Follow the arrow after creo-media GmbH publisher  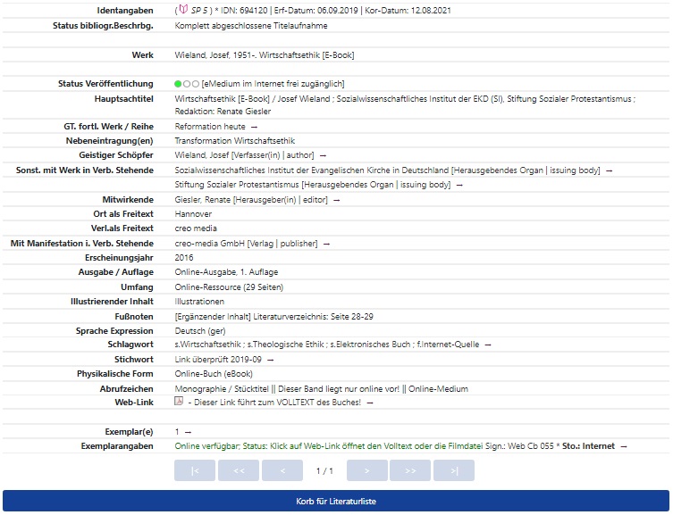tap(326, 245)
